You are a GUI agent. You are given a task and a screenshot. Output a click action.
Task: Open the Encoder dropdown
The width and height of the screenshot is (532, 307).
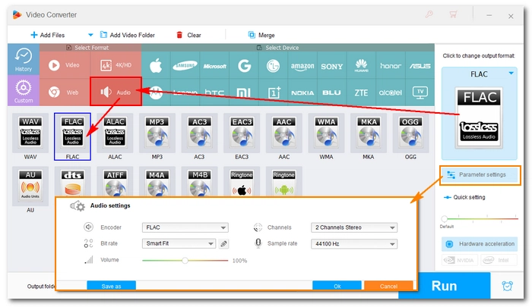coord(185,227)
